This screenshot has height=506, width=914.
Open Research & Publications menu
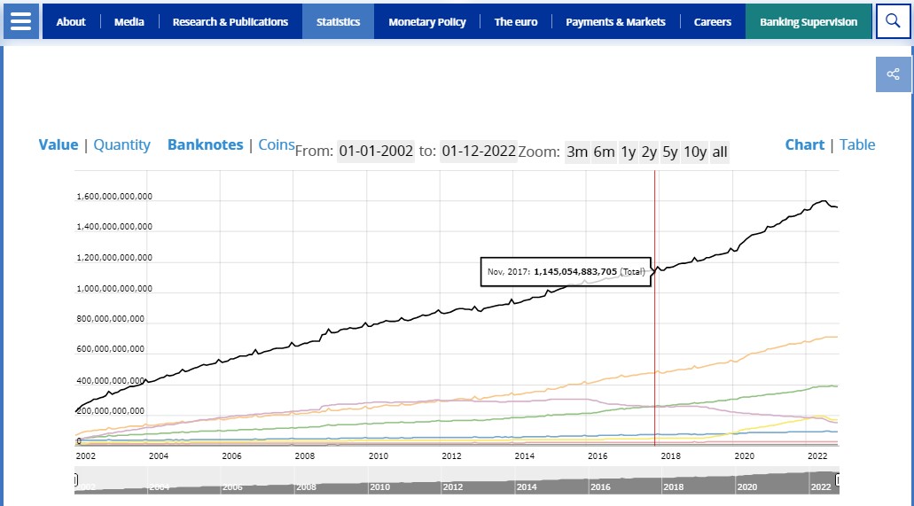[x=230, y=21]
